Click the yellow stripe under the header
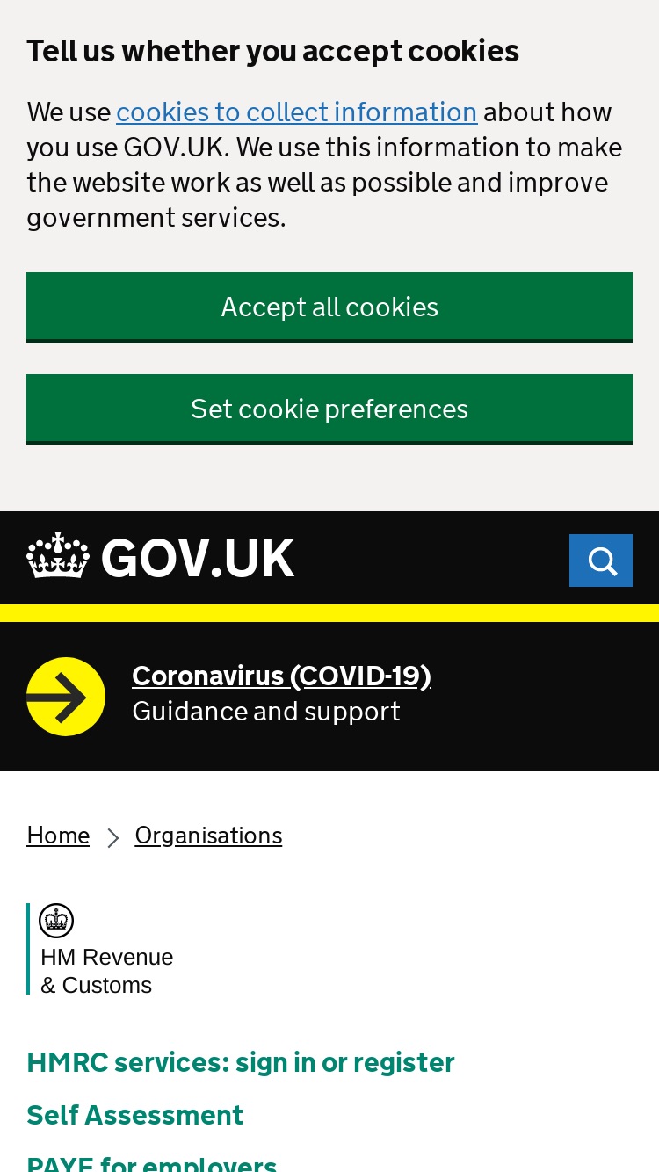659x1172 pixels. (x=329, y=613)
